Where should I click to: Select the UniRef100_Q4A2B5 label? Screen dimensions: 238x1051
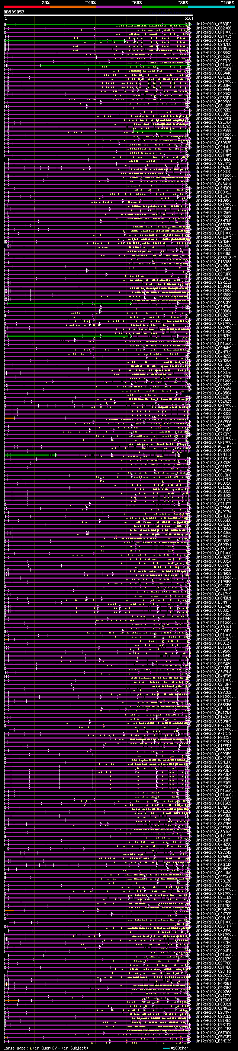tap(213, 167)
